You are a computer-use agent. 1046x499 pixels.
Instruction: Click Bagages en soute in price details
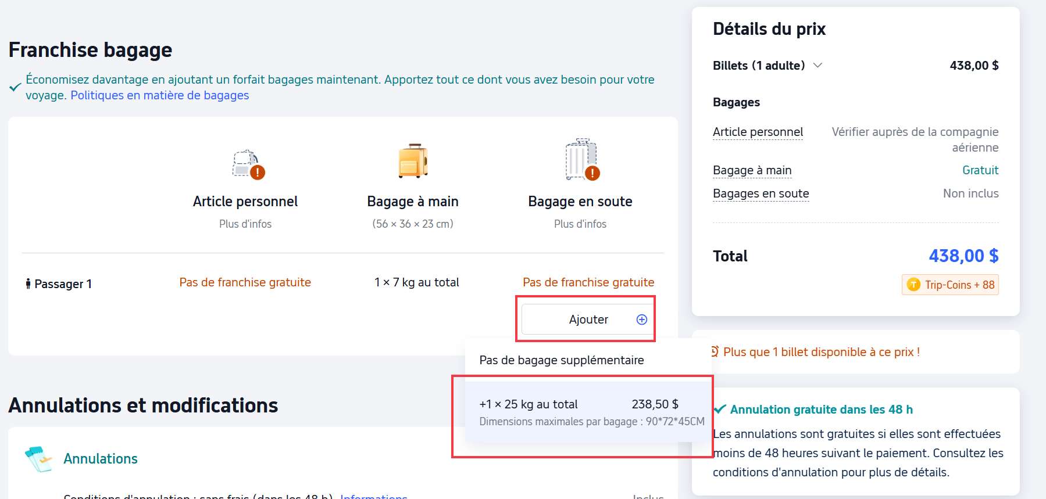761,193
